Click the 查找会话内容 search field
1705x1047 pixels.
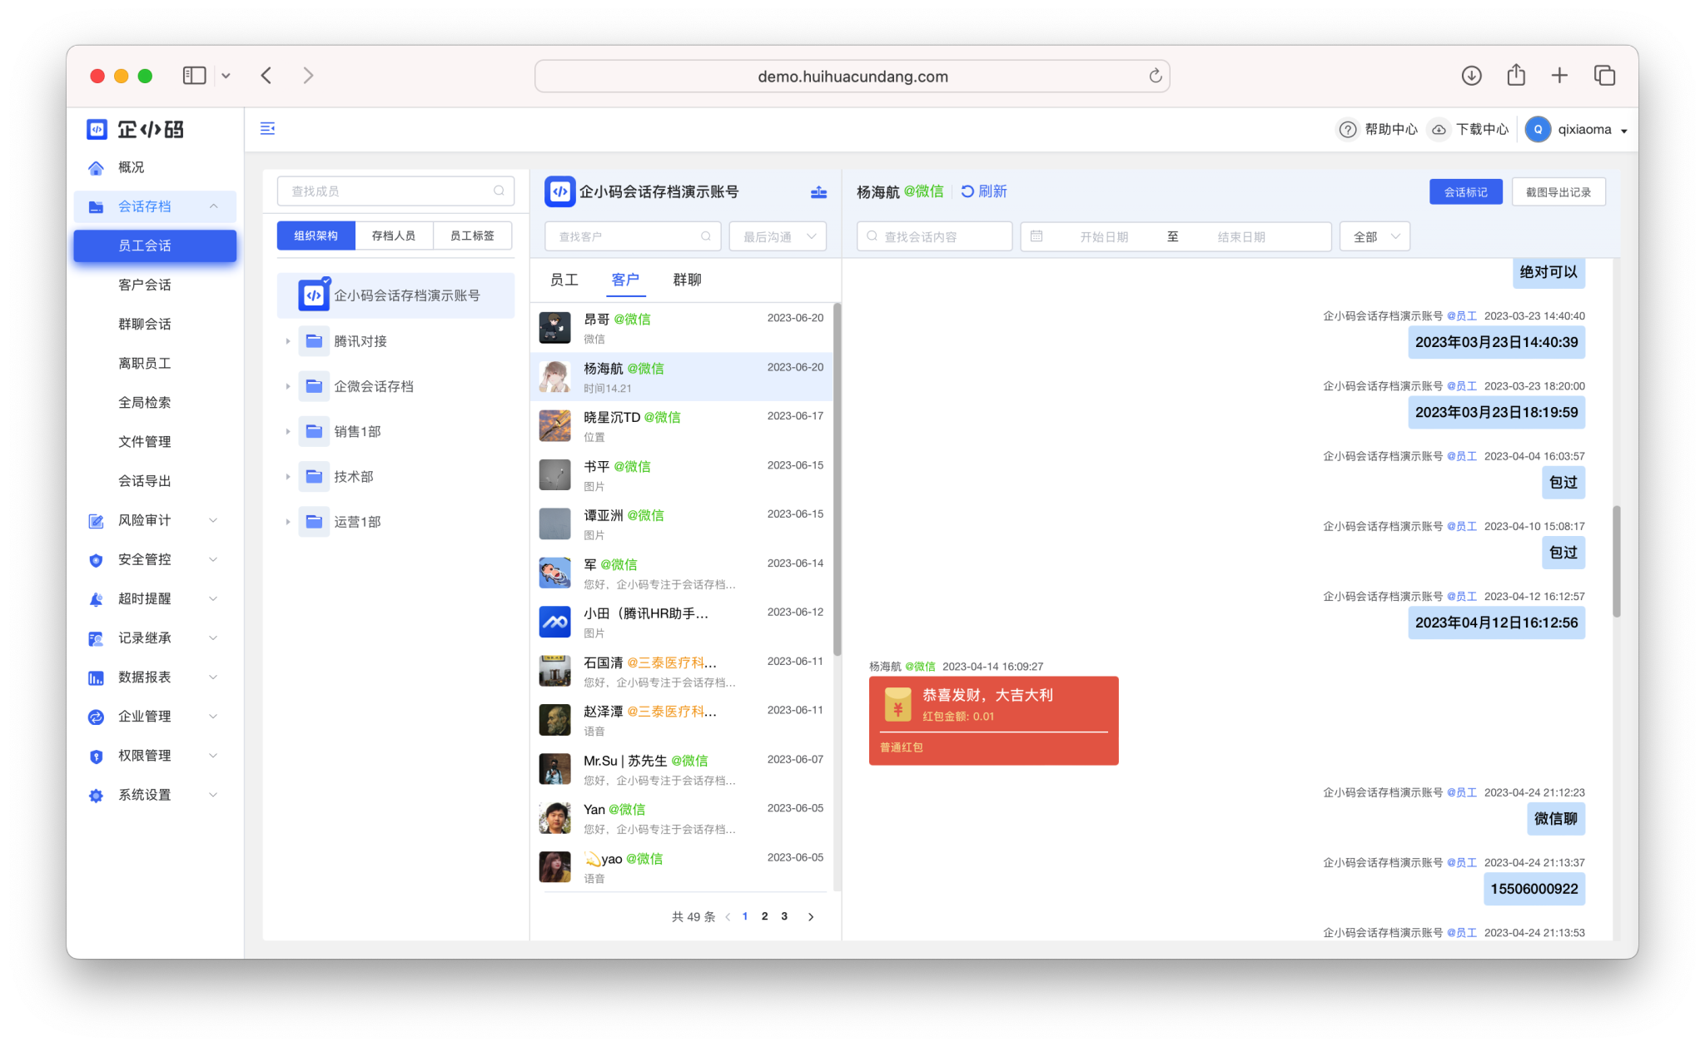tap(934, 236)
